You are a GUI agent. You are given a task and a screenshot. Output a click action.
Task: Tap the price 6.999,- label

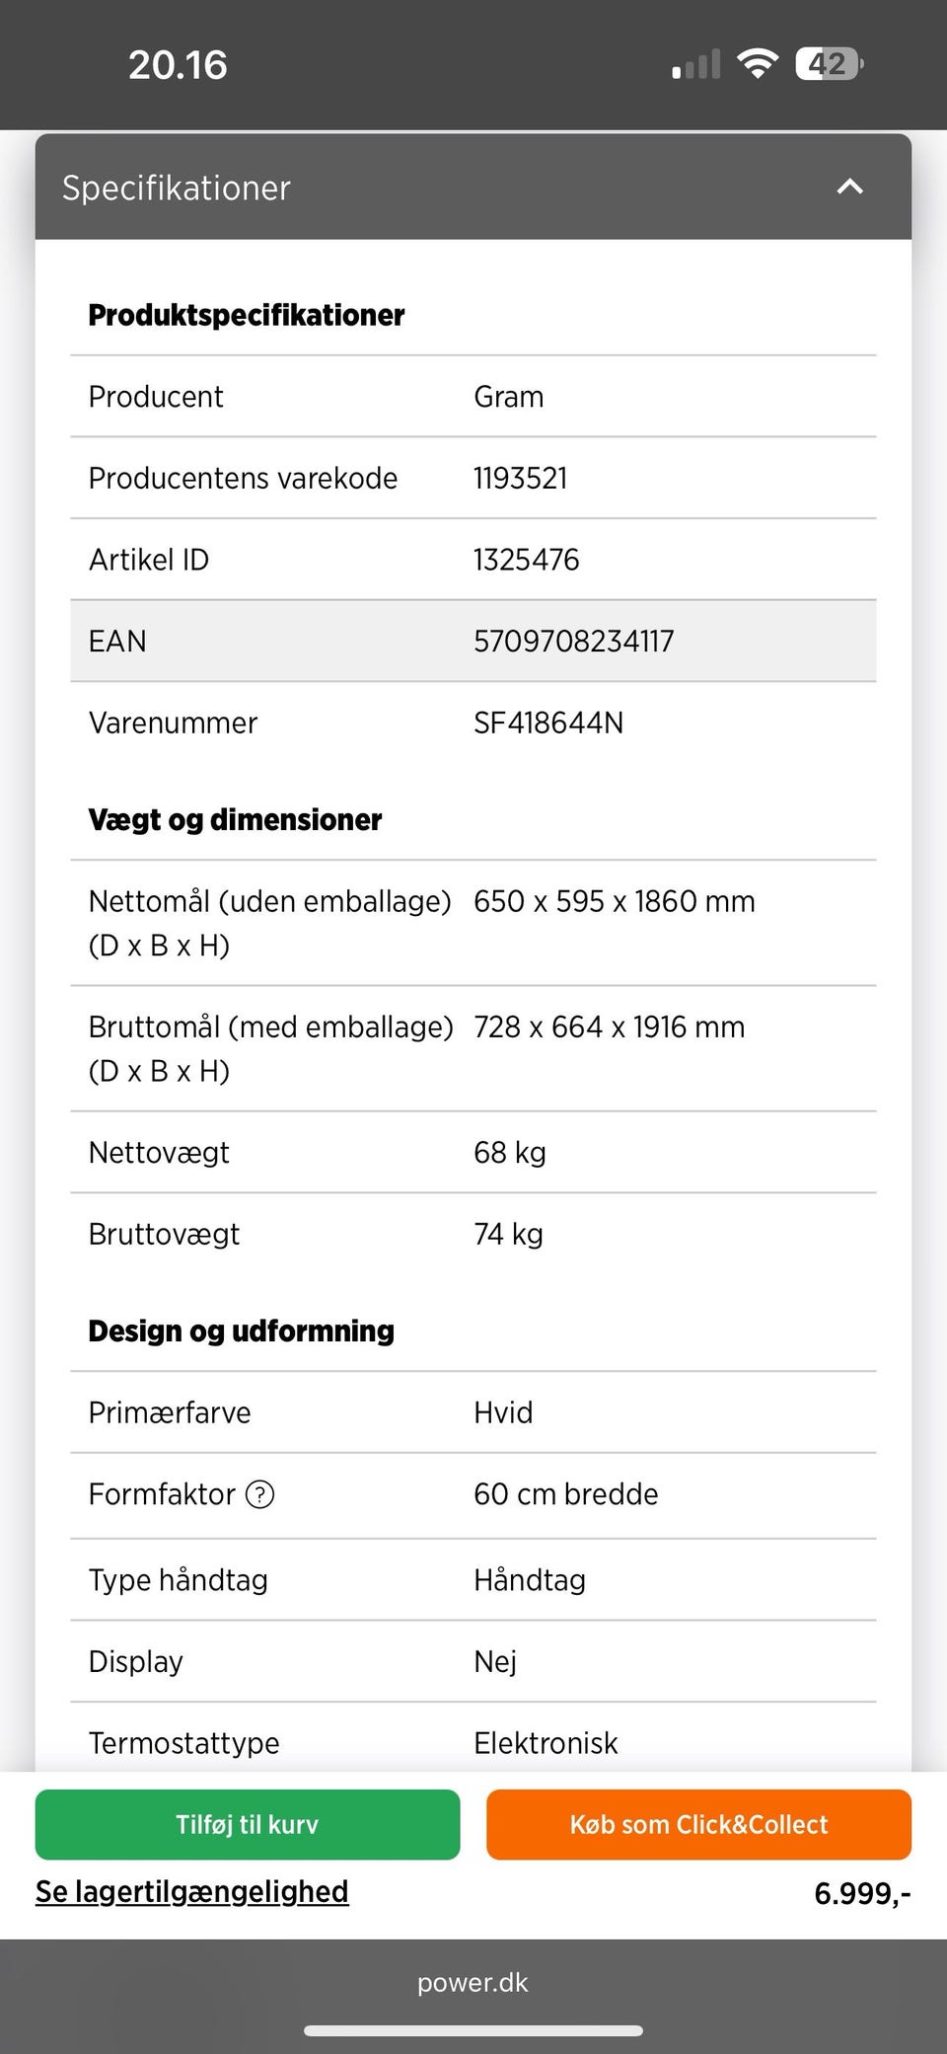pyautogui.click(x=861, y=1892)
